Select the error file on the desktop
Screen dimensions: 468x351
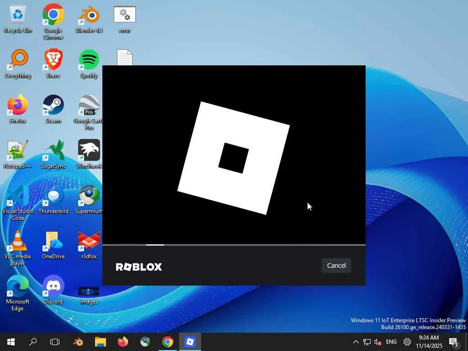124,20
